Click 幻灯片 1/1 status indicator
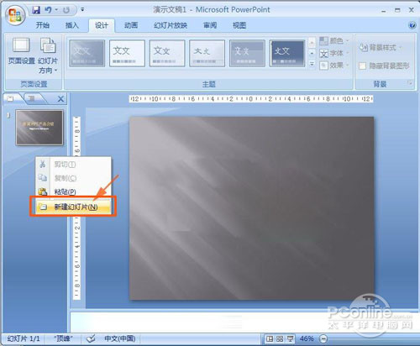The width and height of the screenshot is (420, 346). click(x=24, y=339)
